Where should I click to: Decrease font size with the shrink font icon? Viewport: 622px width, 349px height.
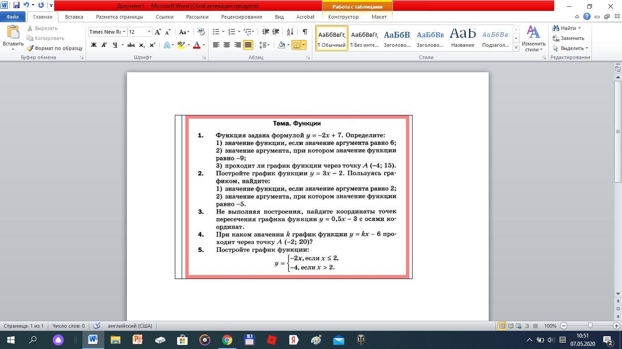click(168, 32)
